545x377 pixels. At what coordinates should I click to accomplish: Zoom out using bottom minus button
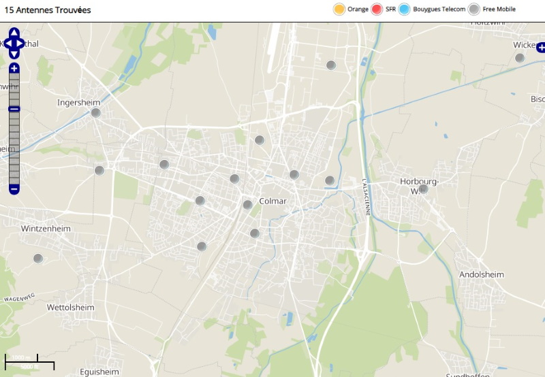[14, 188]
